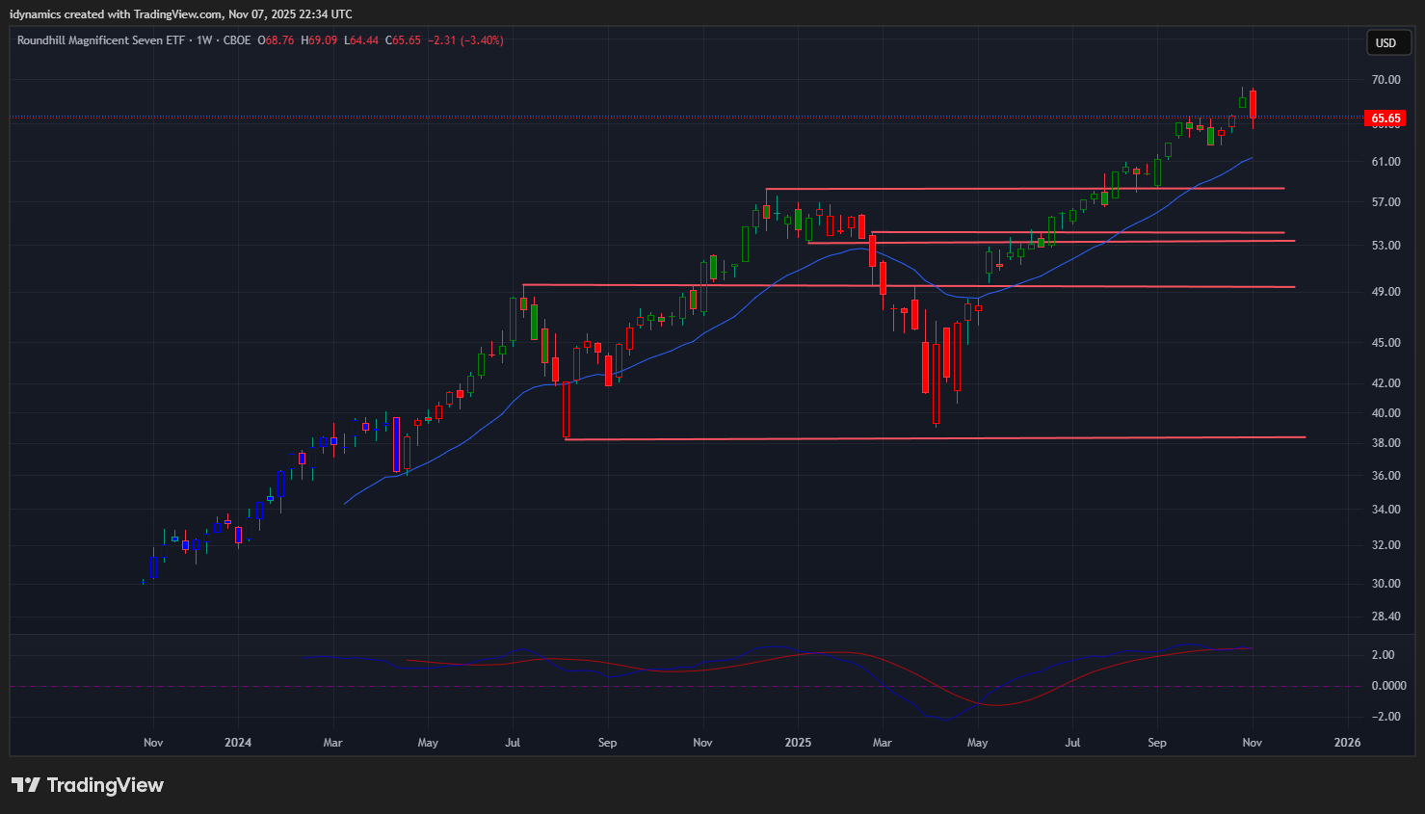This screenshot has height=814, width=1425.
Task: Click the red 65.65 current price label
Action: pyautogui.click(x=1385, y=118)
